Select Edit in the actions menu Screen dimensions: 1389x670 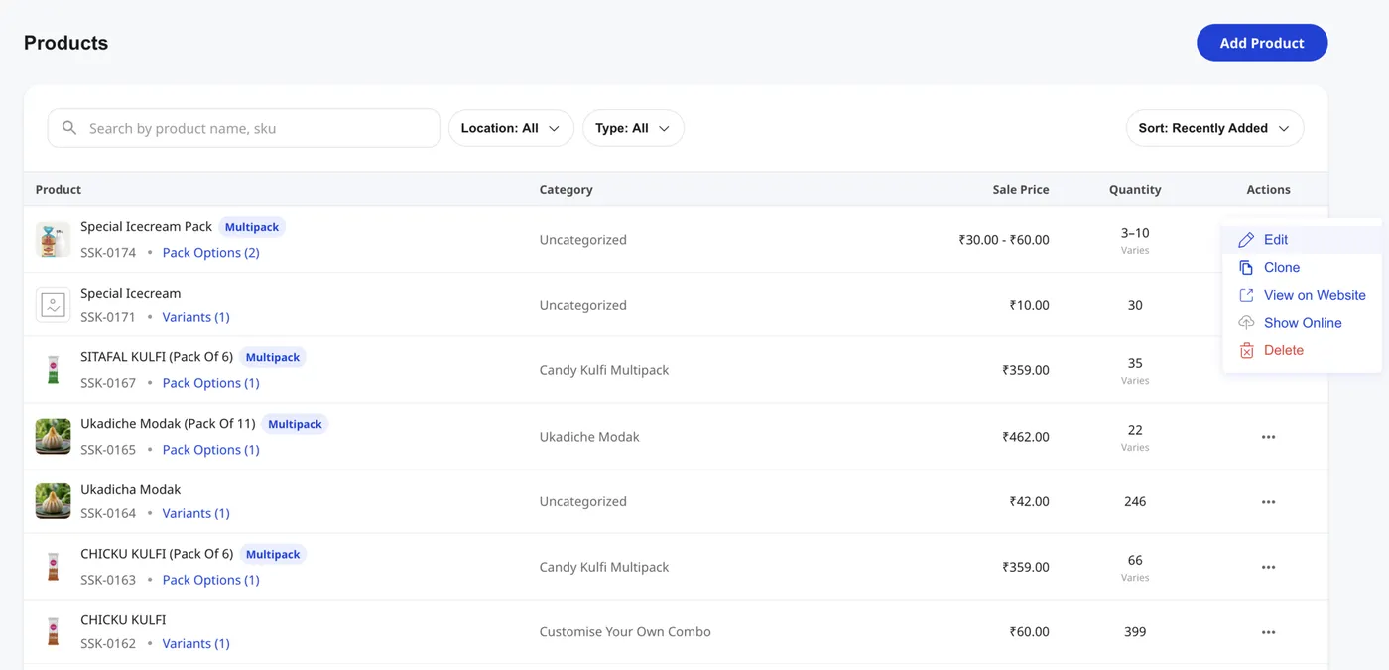click(x=1302, y=240)
